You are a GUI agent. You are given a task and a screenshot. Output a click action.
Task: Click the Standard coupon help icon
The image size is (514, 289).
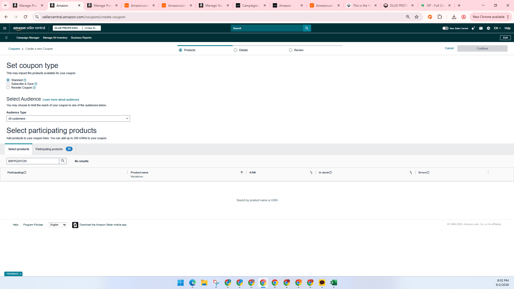(25, 80)
